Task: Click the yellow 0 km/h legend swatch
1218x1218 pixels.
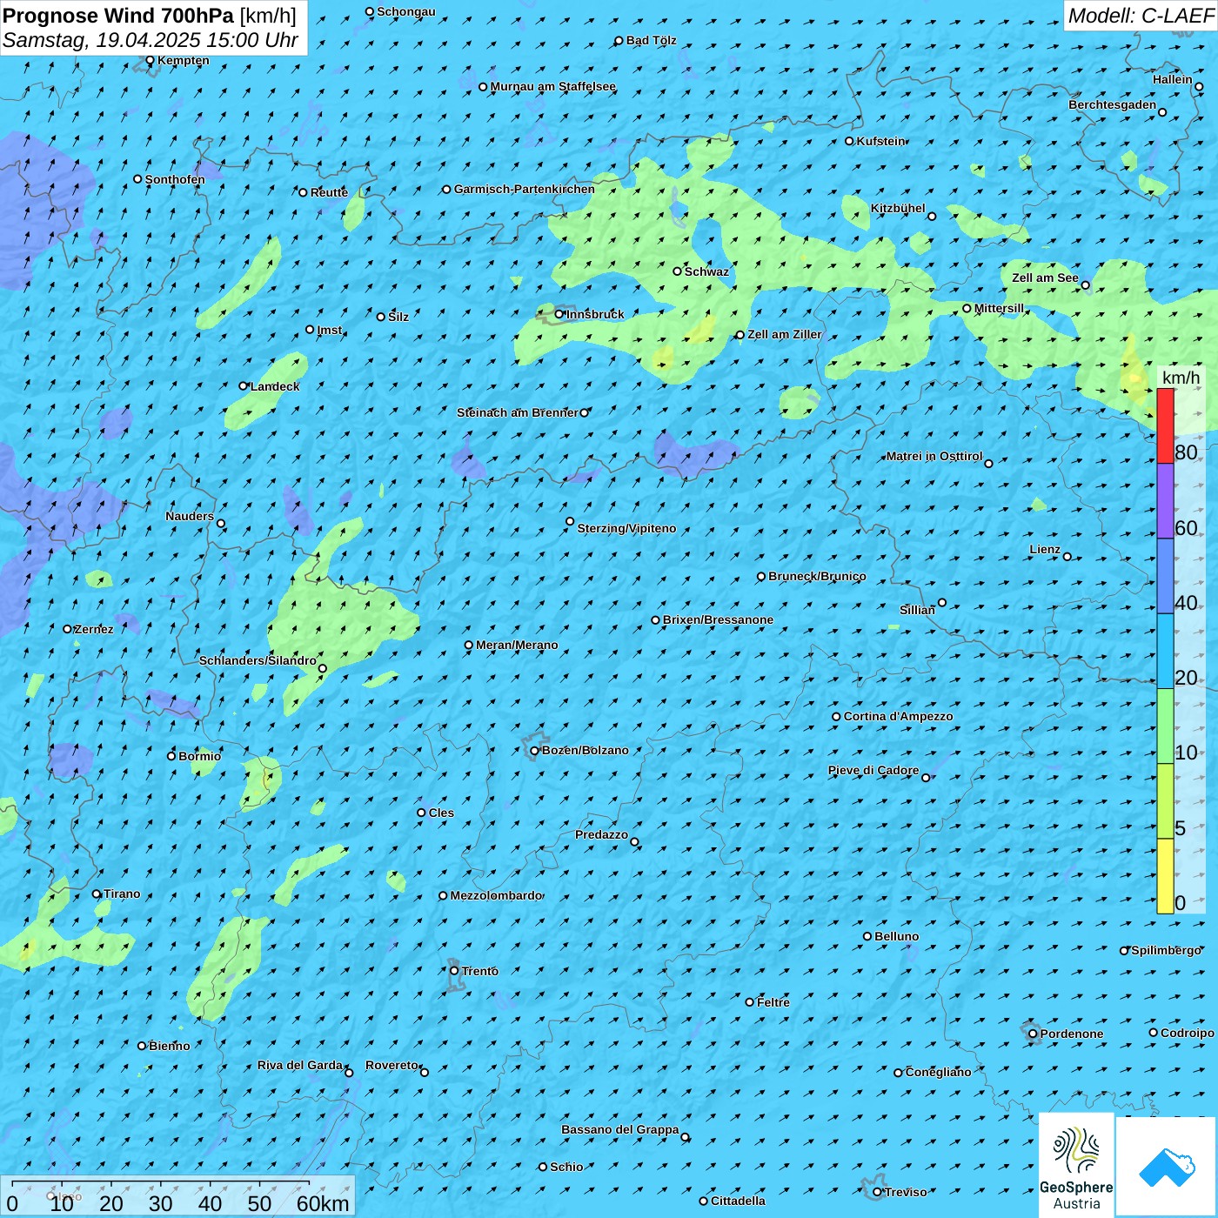Action: click(1165, 876)
